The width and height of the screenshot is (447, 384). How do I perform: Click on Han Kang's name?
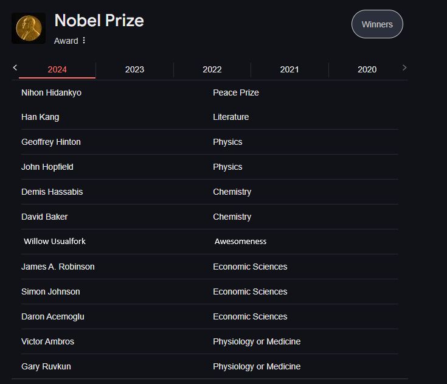pos(40,117)
